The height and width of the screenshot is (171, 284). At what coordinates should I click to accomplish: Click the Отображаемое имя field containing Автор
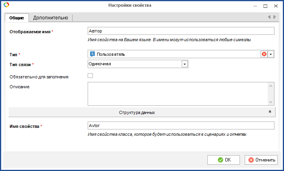tap(181, 31)
